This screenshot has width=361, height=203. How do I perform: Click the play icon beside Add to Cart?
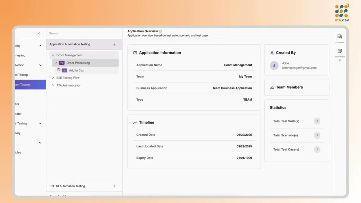coord(64,70)
